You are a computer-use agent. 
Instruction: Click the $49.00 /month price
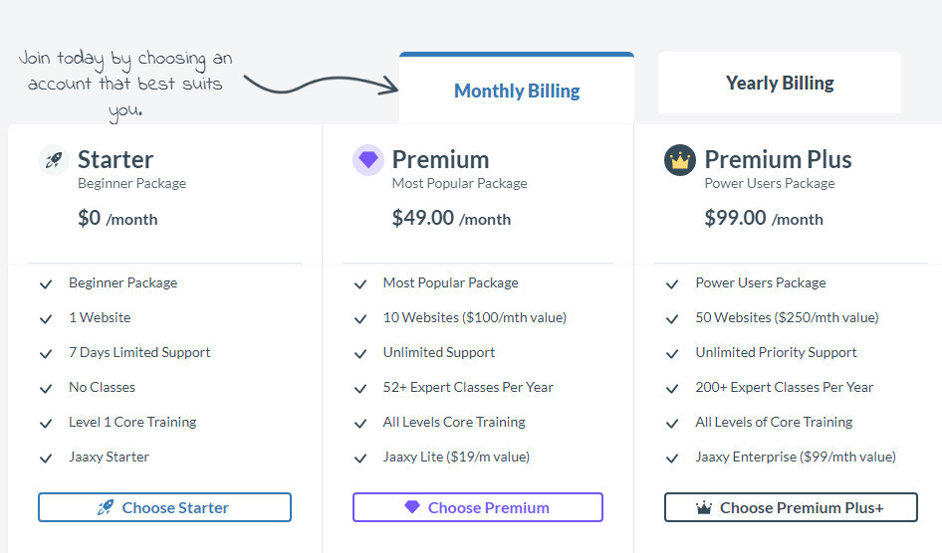[451, 218]
